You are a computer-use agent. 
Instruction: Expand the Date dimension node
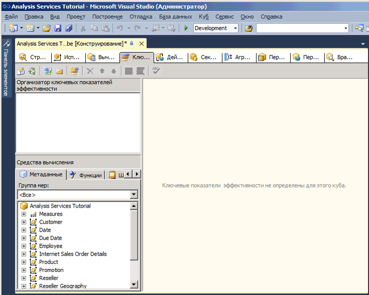(x=24, y=230)
